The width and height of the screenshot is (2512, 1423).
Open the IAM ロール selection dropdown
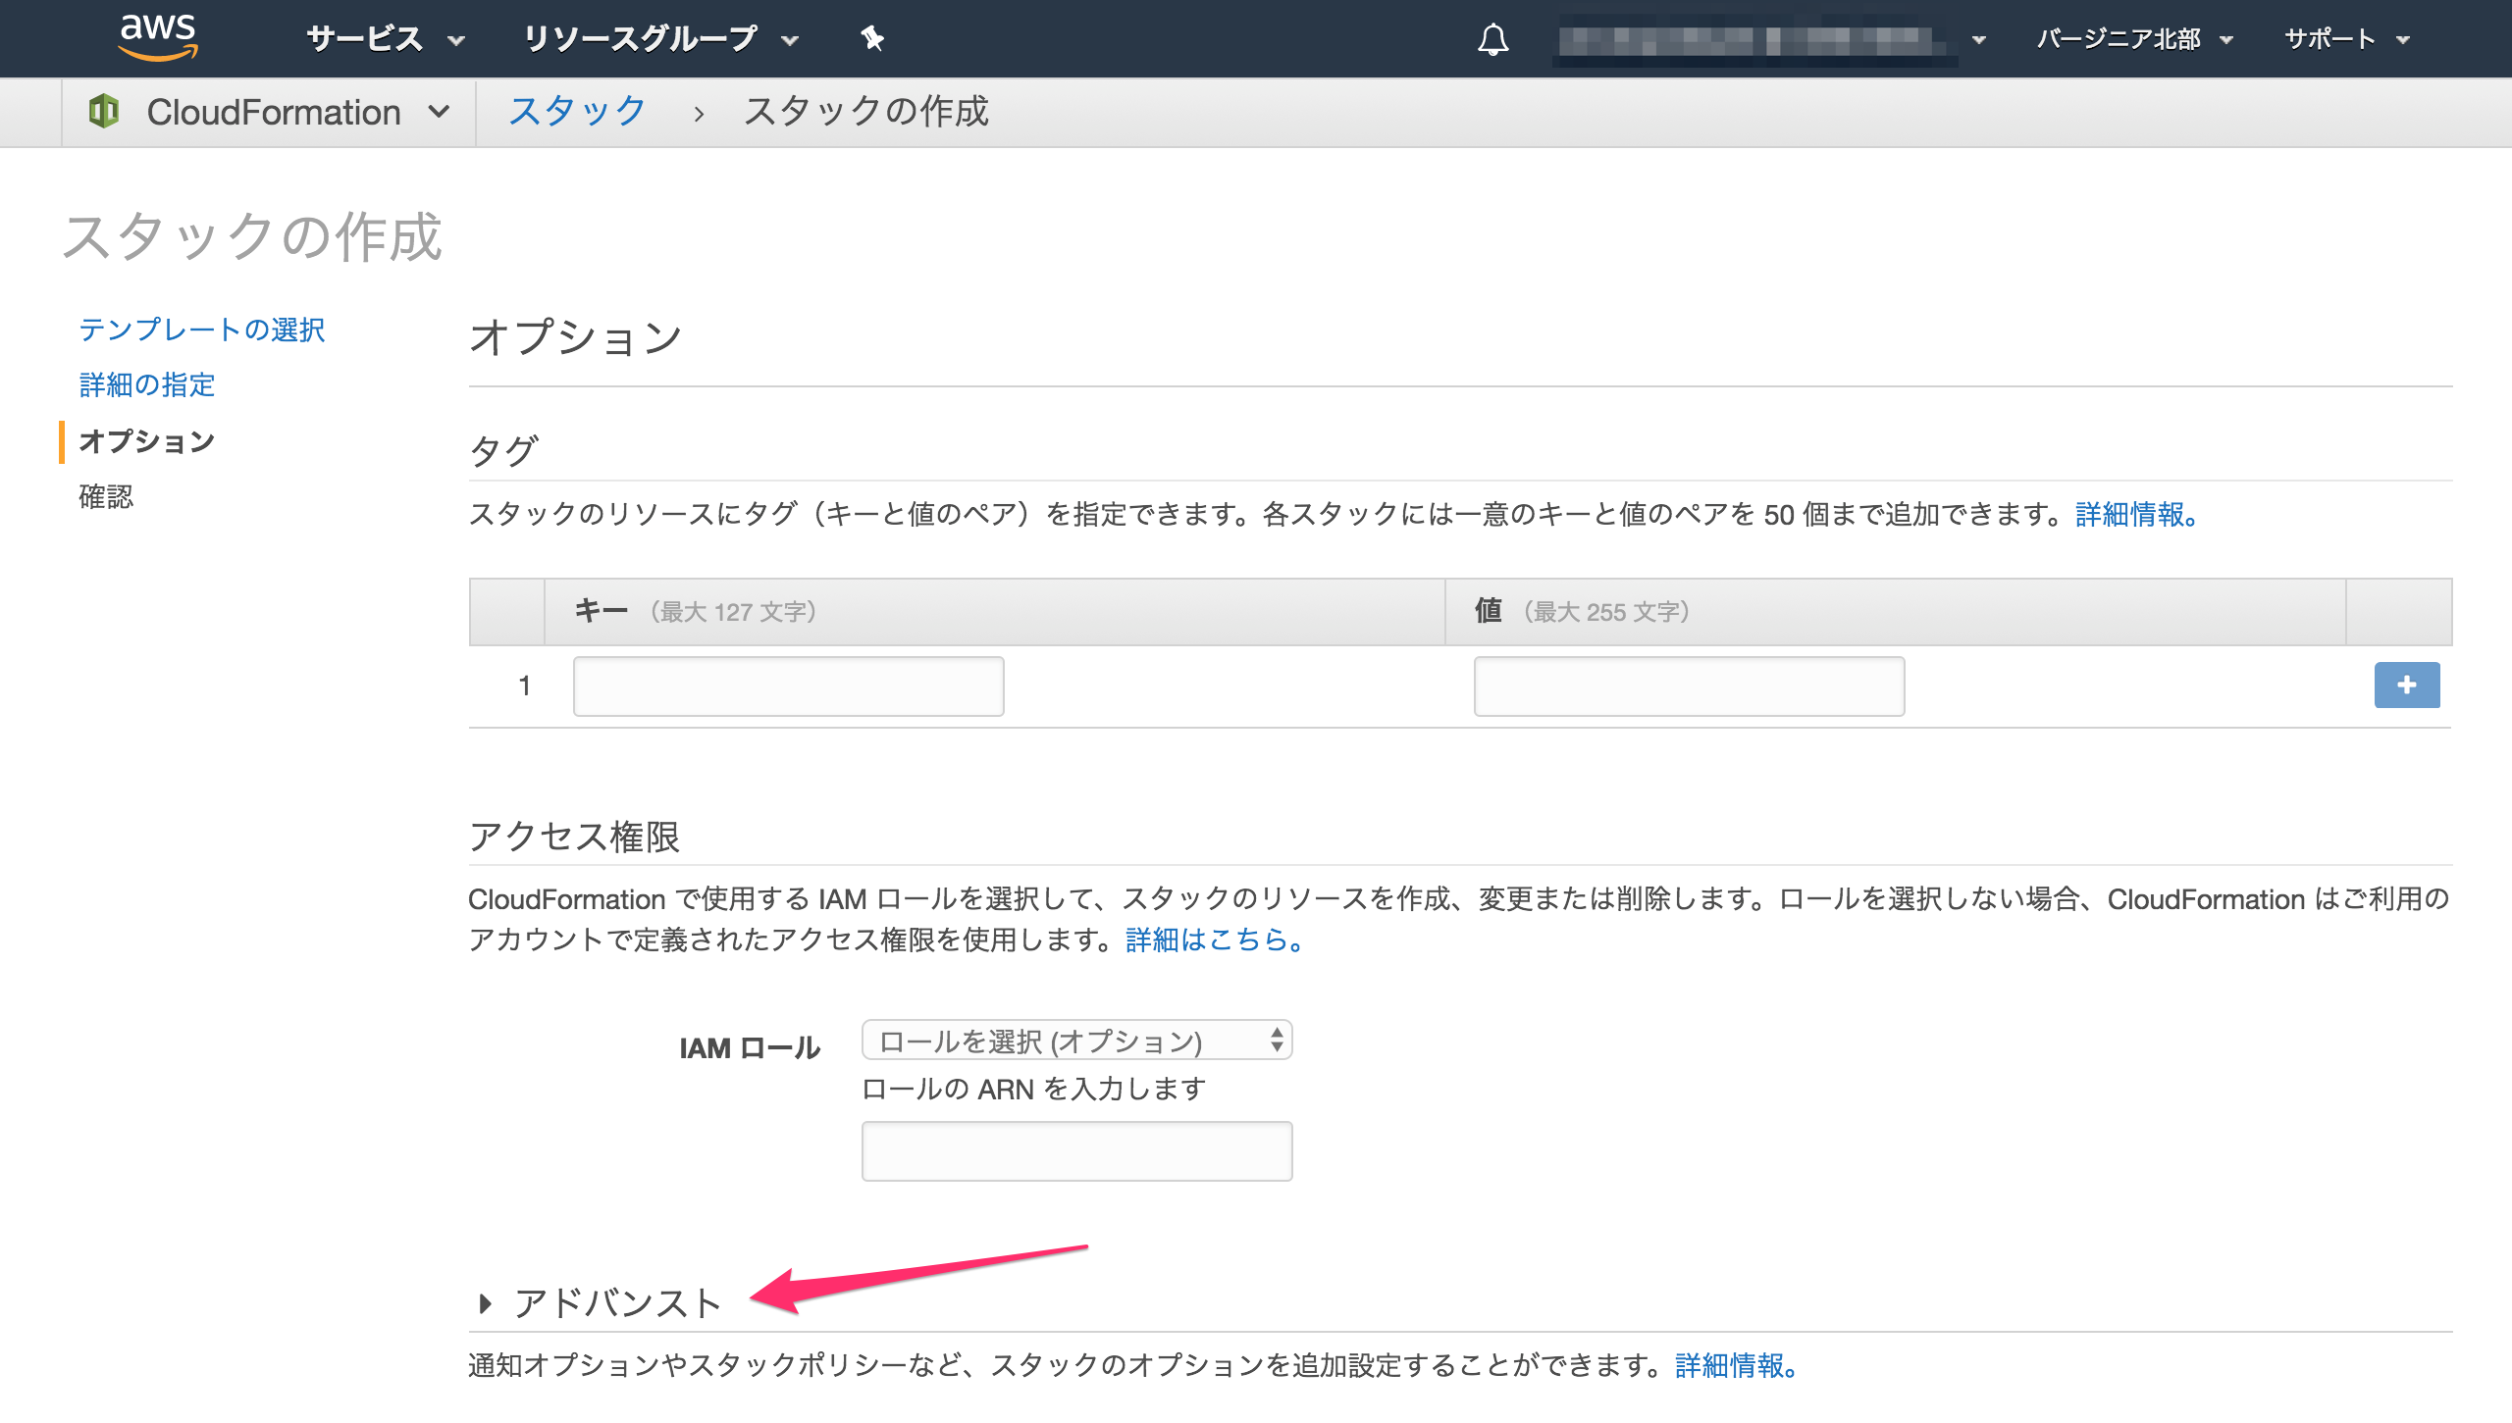tap(1075, 1041)
